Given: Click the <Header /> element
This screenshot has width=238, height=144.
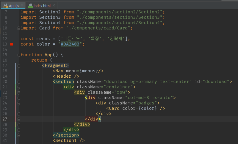Looking at the screenshot, I should tap(66, 76).
